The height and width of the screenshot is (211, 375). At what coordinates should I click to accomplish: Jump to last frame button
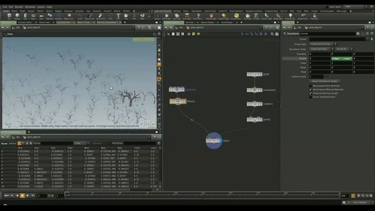33,196
